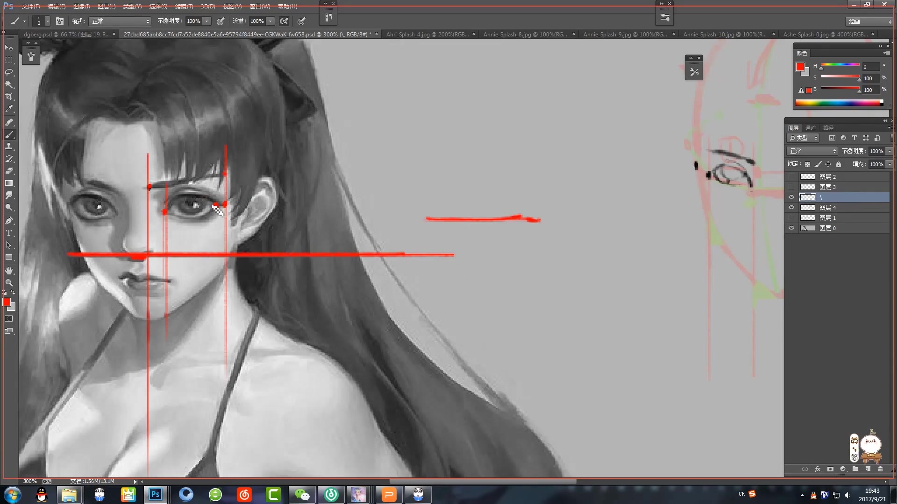
Task: Open workspace 绘画 dropdown
Action: click(869, 21)
